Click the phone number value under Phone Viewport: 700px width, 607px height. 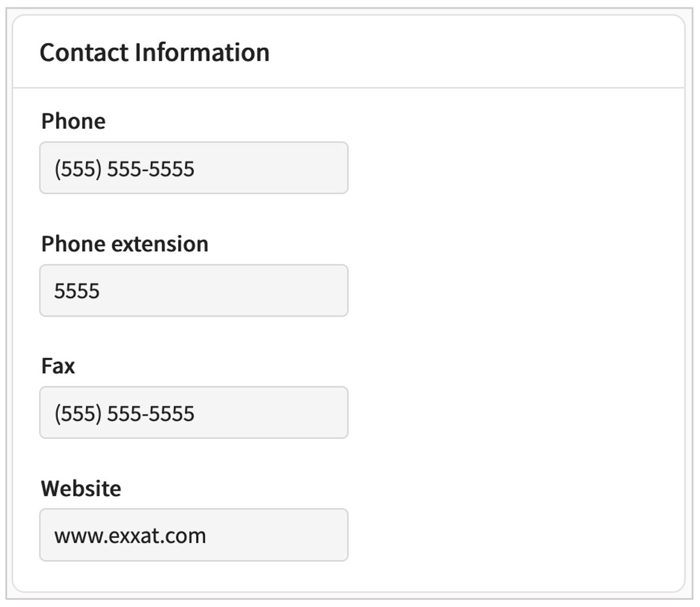124,169
